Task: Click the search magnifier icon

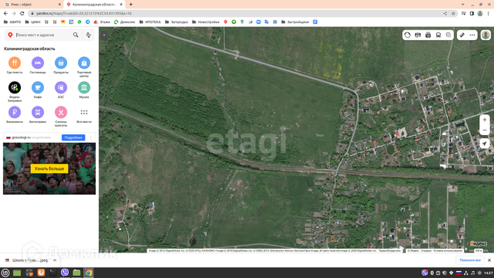Action: [x=76, y=35]
